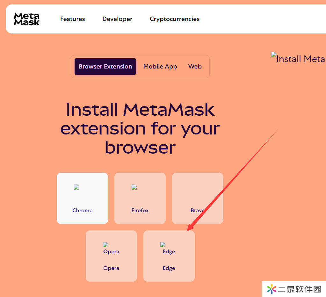Viewport: 326px width, 297px height.
Task: Choose the Opera browser card
Action: (111, 256)
